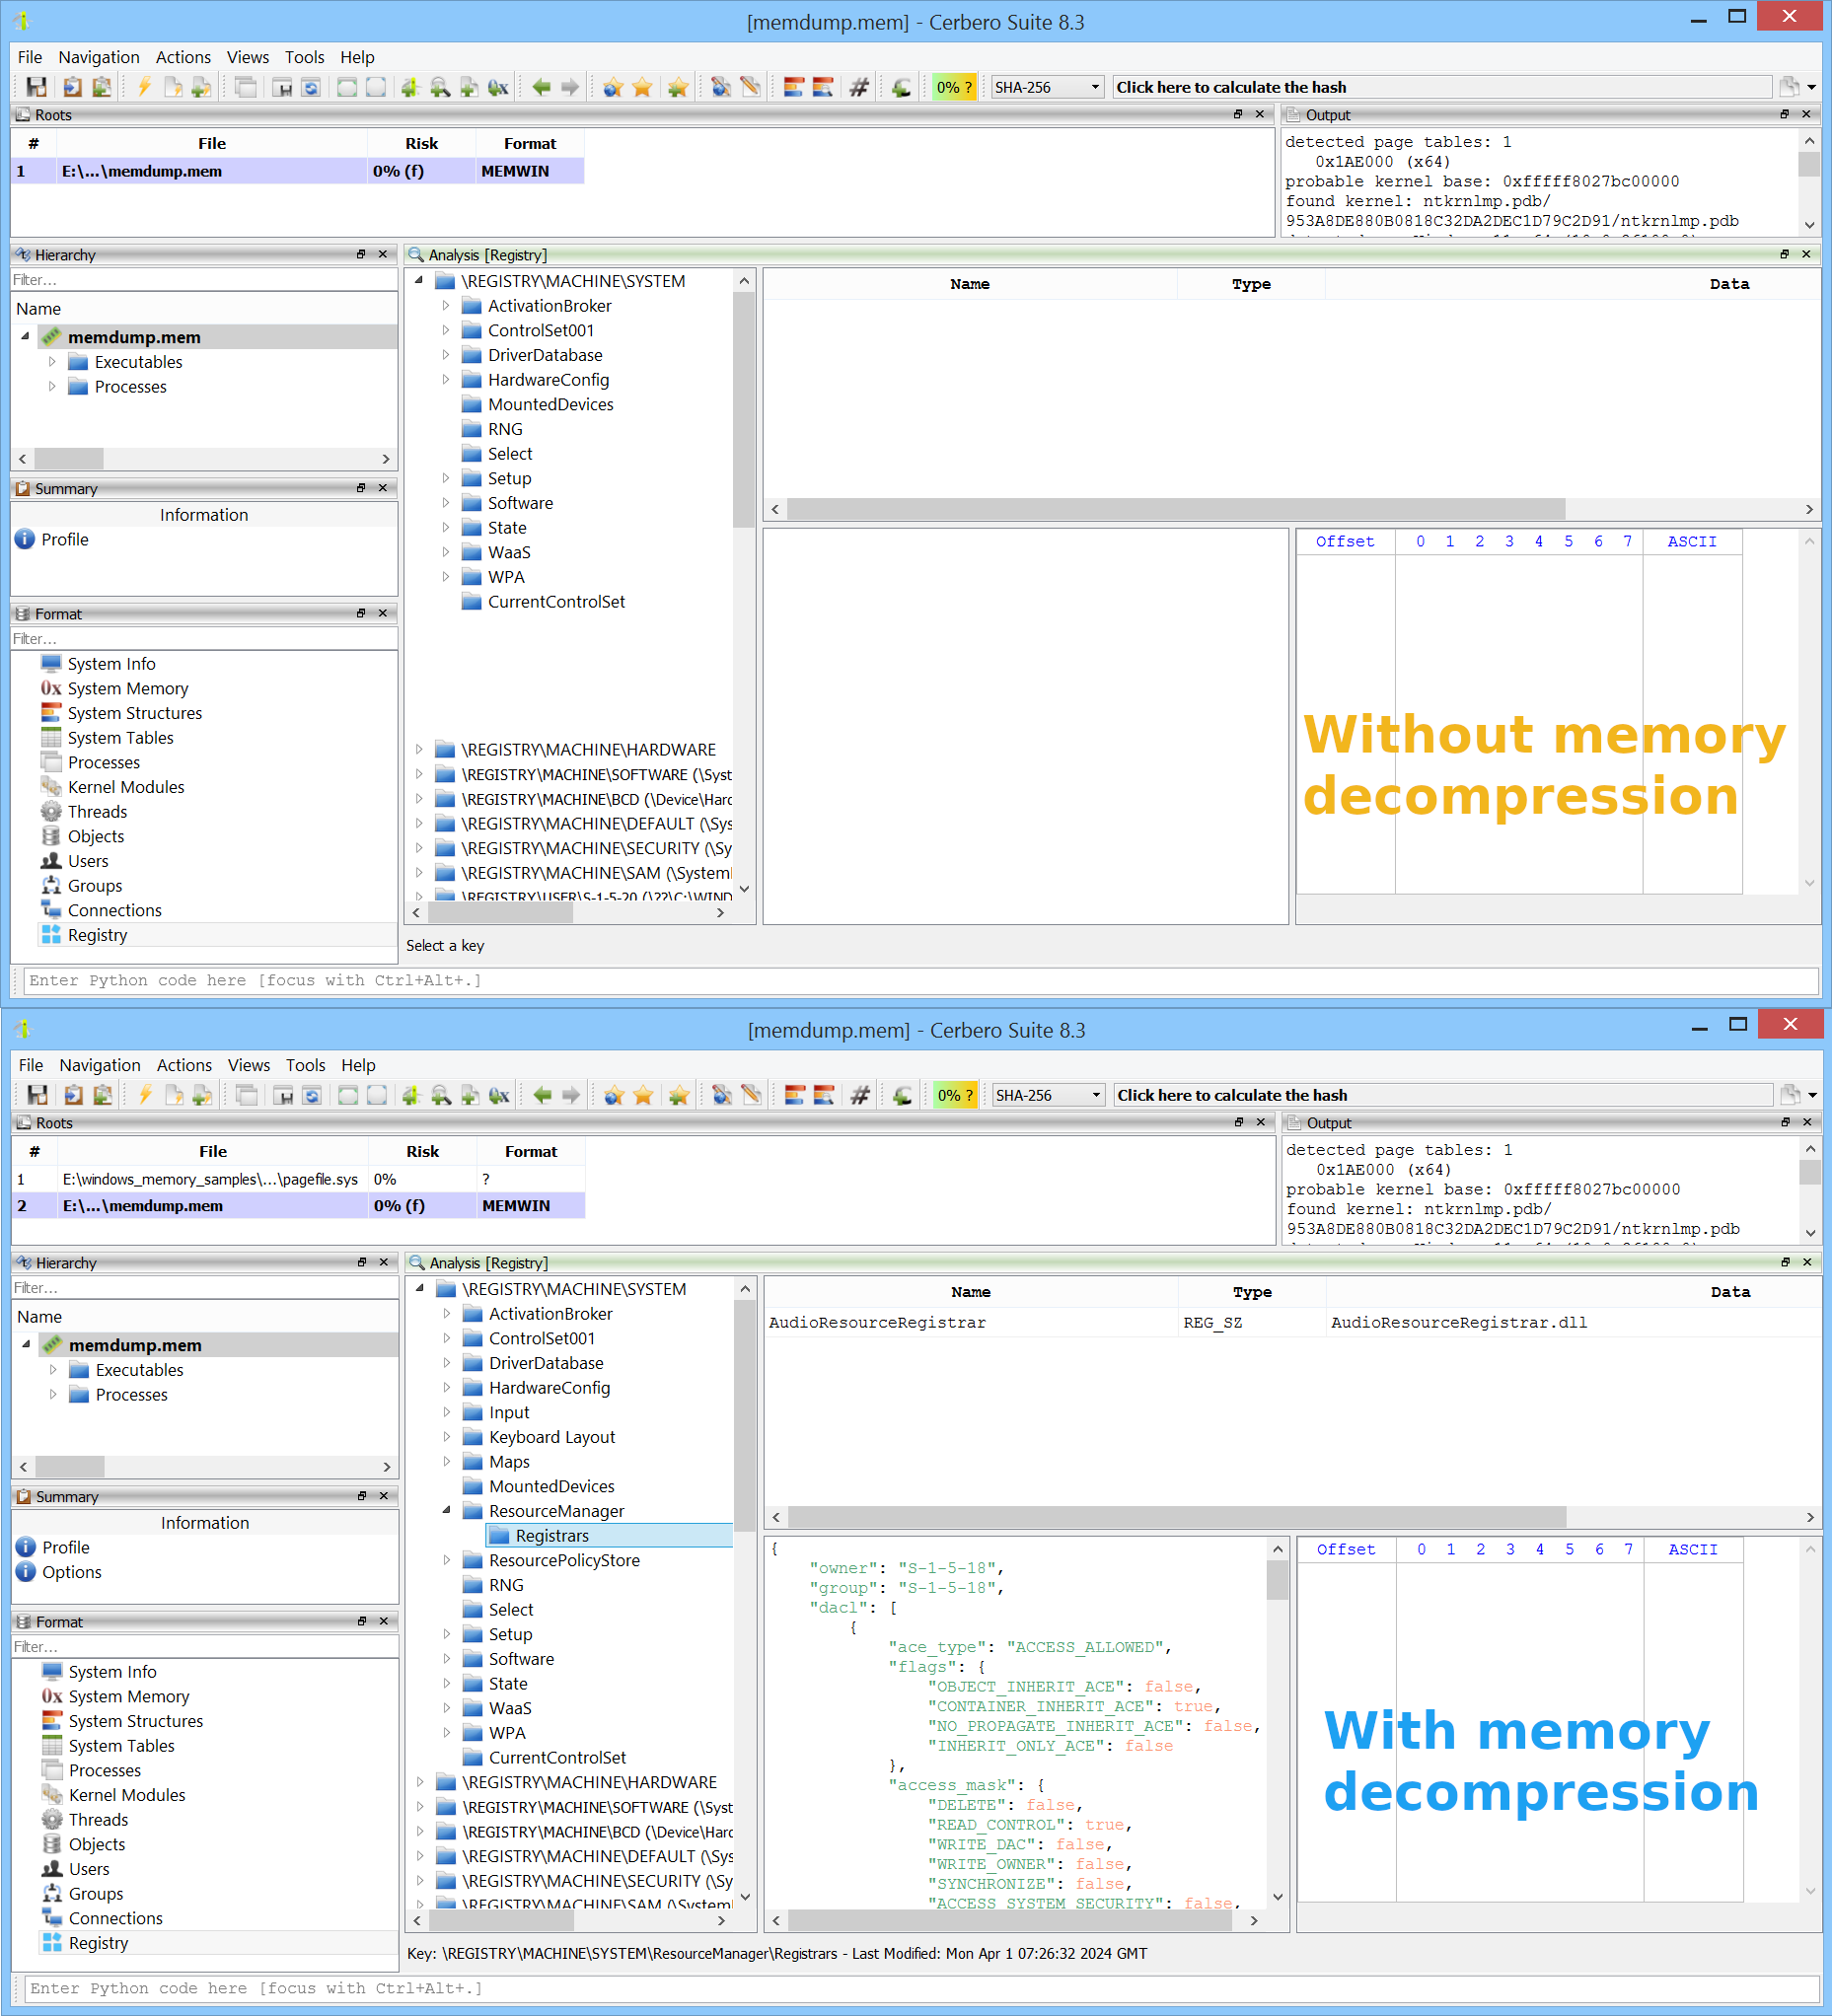Open System Tables in the top window Format panel
Screen dimensions: 1832x2016
120,738
